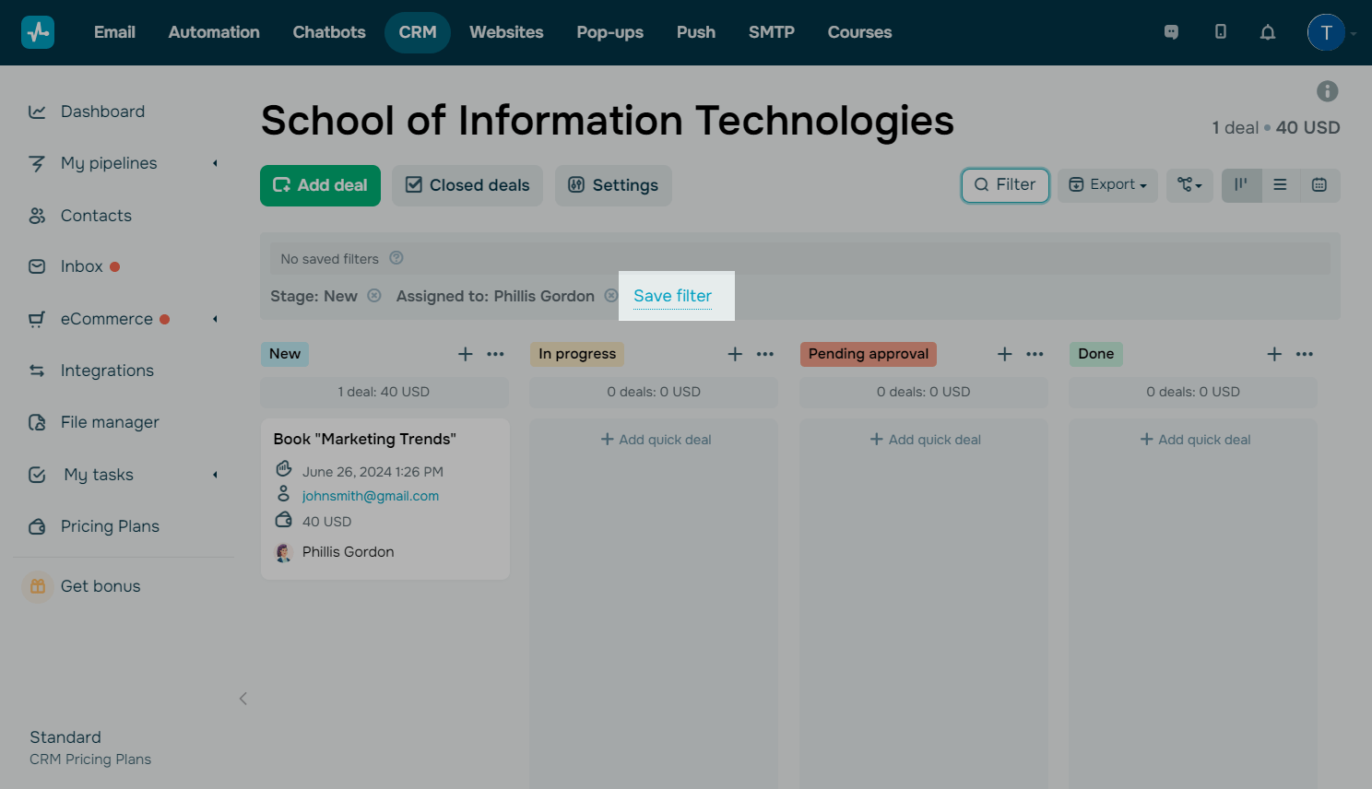Screen dimensions: 1372x789
Task: Click the help icon beside No saved filters
Action: click(x=396, y=258)
